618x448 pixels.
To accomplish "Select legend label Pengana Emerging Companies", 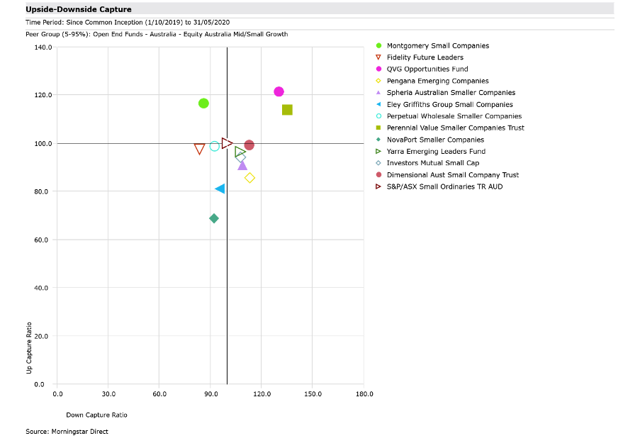I will click(x=437, y=81).
